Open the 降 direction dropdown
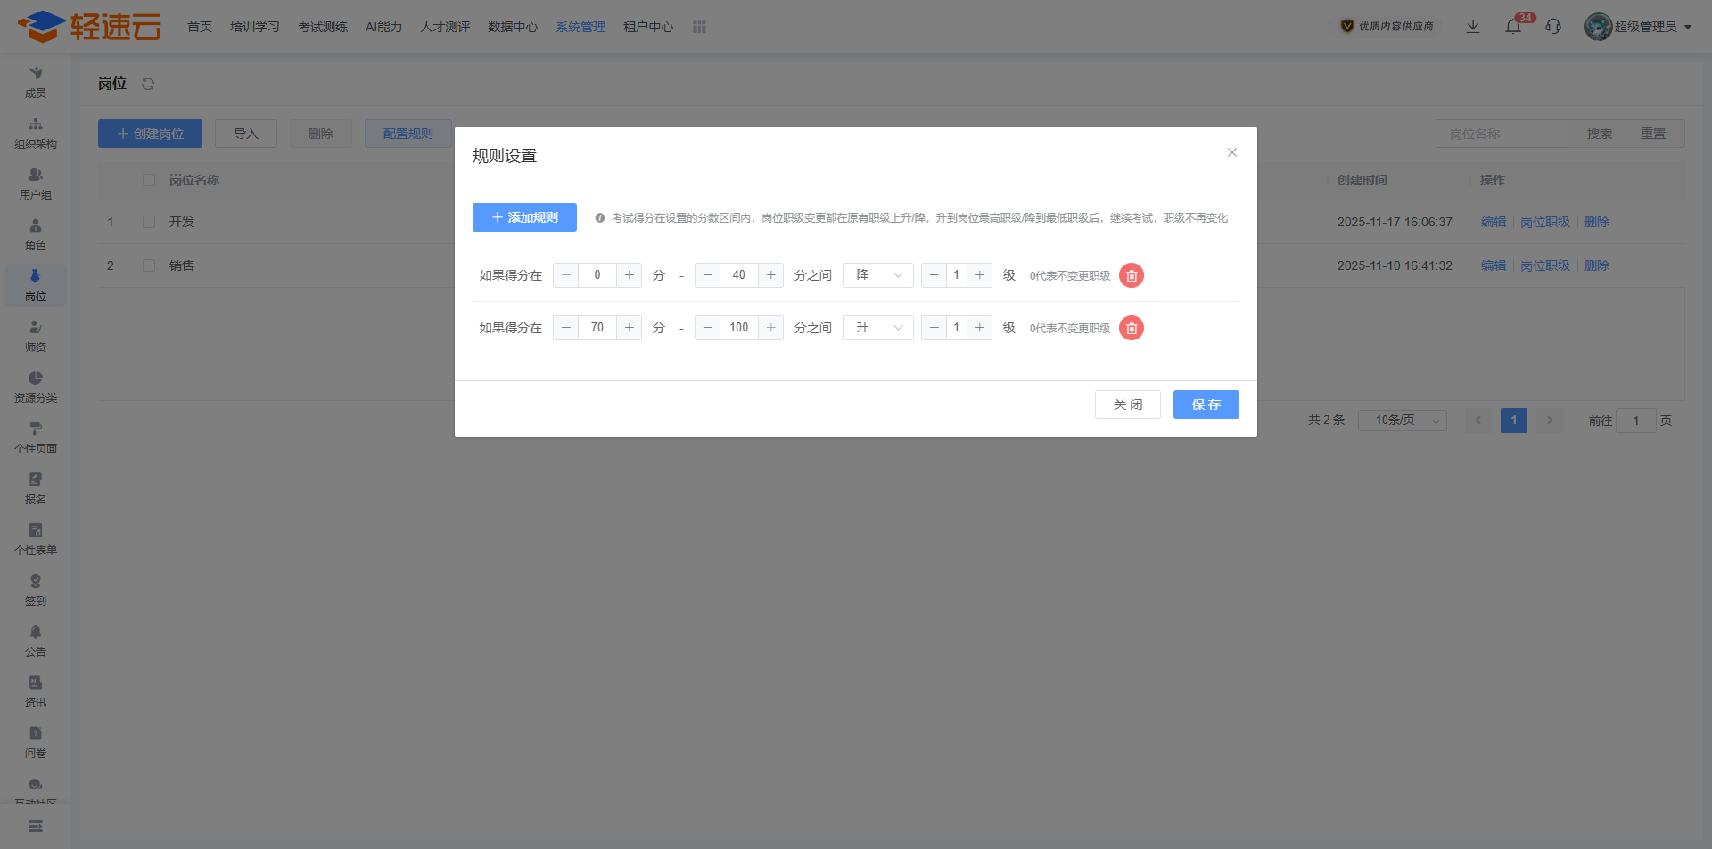Viewport: 1712px width, 849px height. click(x=877, y=275)
